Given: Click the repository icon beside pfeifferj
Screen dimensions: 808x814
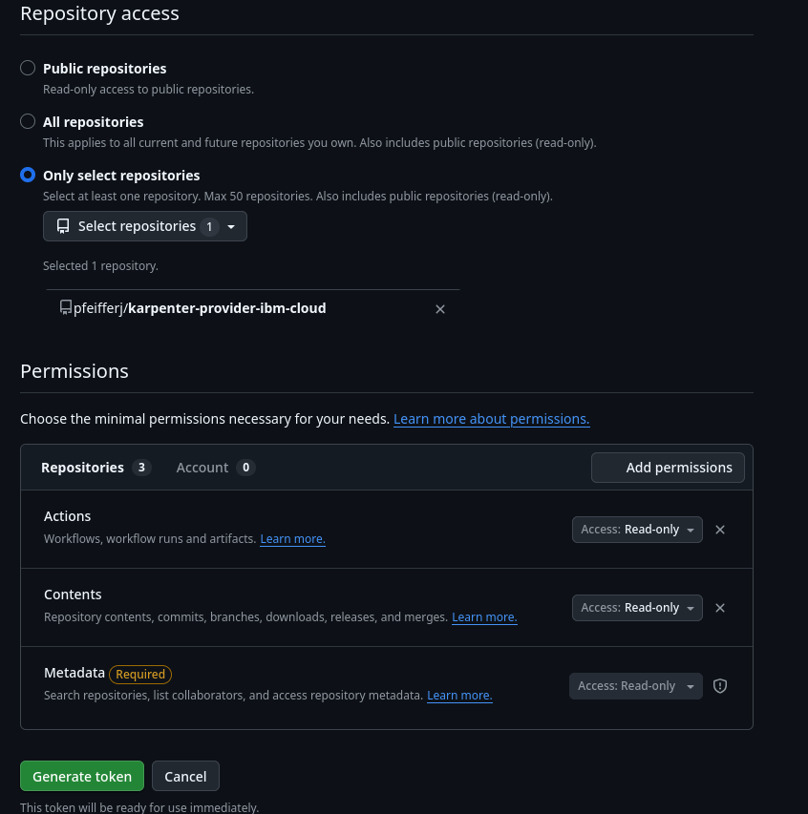Looking at the screenshot, I should pyautogui.click(x=65, y=308).
